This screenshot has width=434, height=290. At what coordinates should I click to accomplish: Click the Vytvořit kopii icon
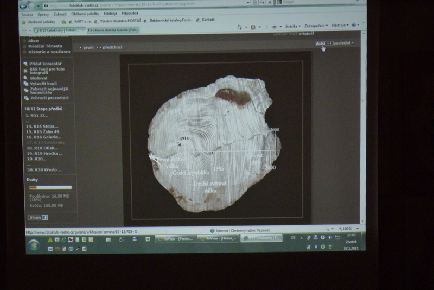(25, 84)
